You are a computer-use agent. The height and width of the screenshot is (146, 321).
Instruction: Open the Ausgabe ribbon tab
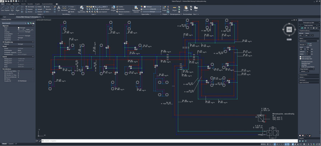(37, 4)
